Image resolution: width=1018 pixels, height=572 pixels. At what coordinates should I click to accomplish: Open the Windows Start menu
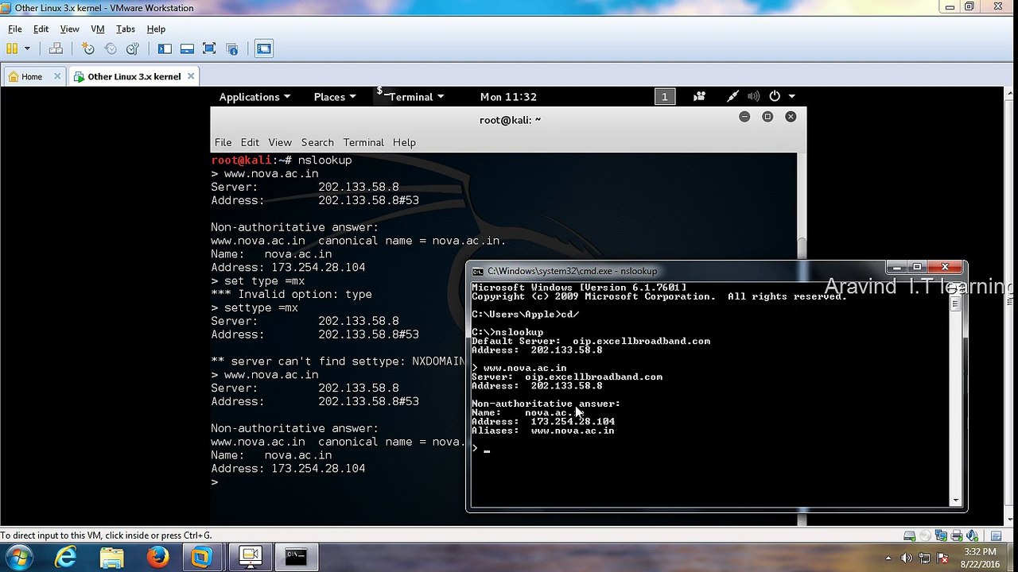[20, 557]
